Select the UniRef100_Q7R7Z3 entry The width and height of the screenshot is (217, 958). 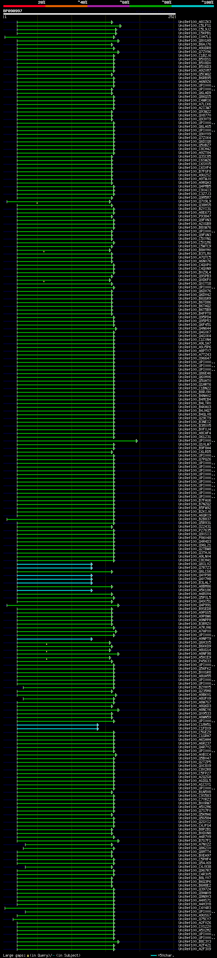point(195,568)
